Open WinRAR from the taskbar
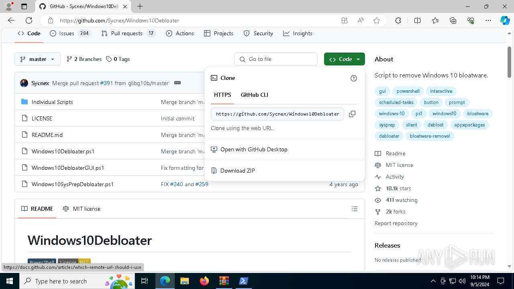 224,281
